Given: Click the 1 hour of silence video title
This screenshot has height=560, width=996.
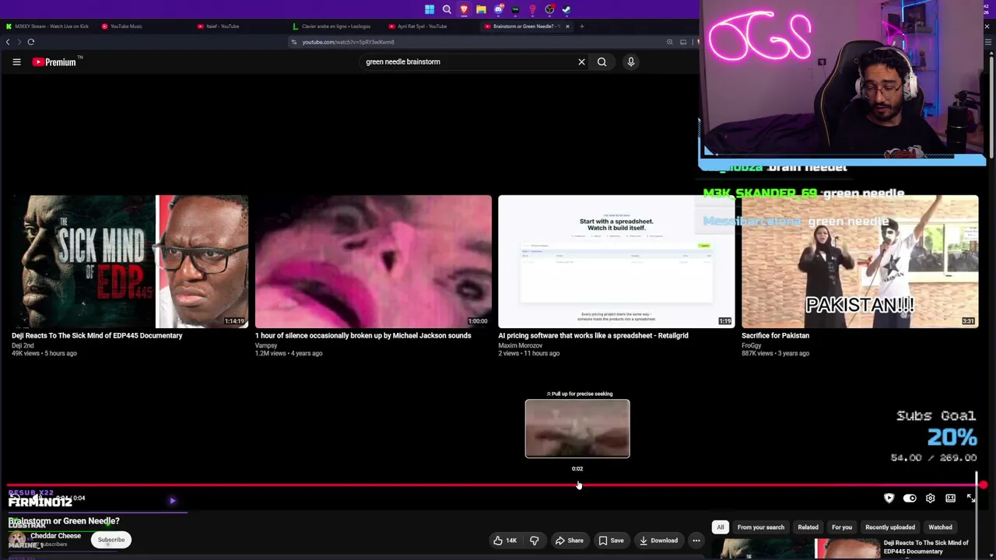Looking at the screenshot, I should click(x=363, y=336).
